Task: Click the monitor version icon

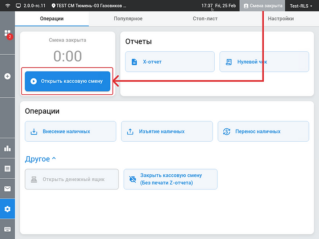Action: pyautogui.click(x=18, y=6)
